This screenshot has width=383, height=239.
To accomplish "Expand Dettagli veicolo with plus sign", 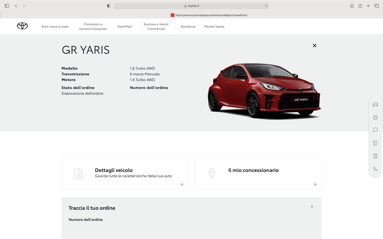I will click(x=182, y=184).
